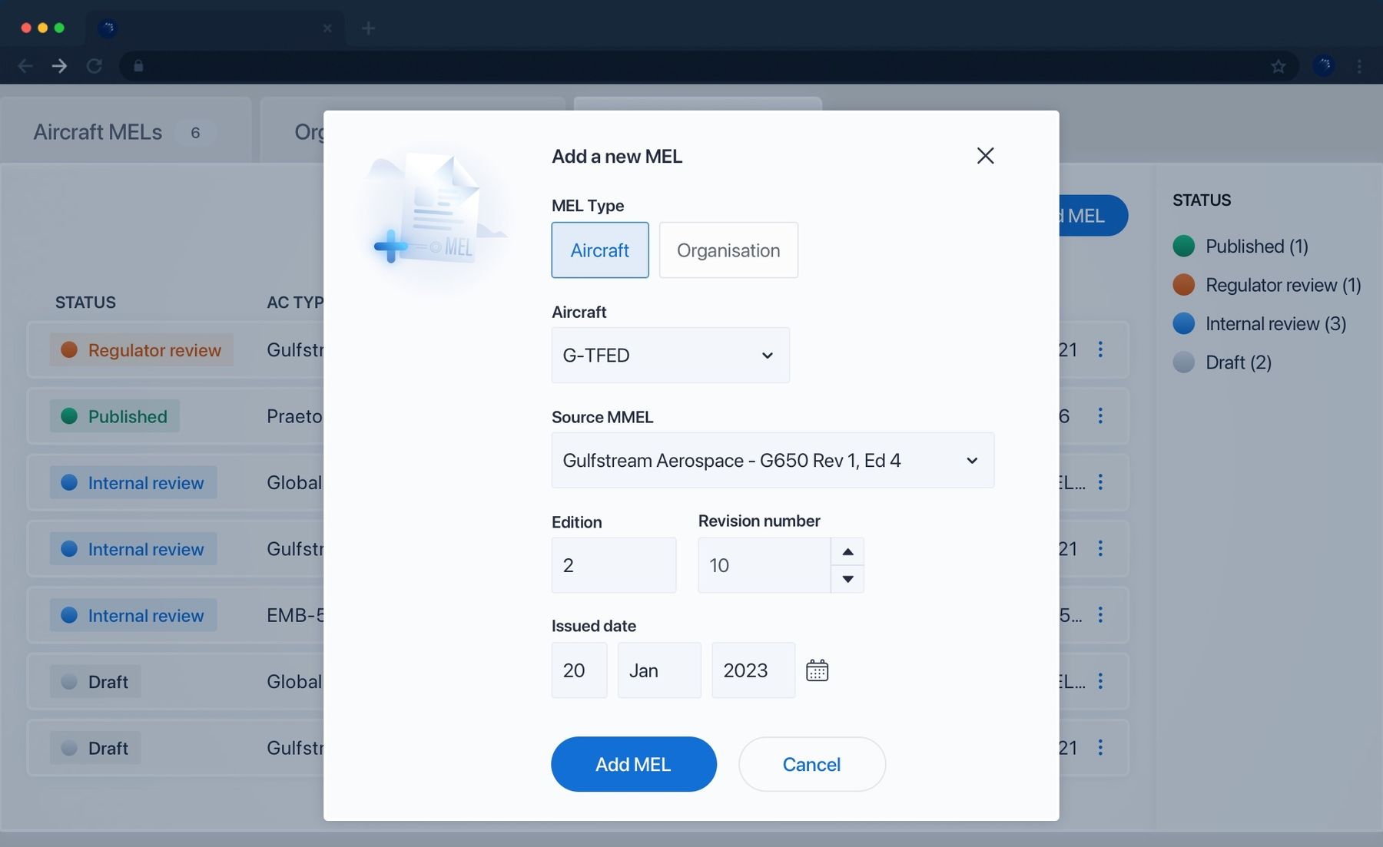The height and width of the screenshot is (847, 1383).
Task: Select Aircraft as MEL type
Action: click(599, 250)
